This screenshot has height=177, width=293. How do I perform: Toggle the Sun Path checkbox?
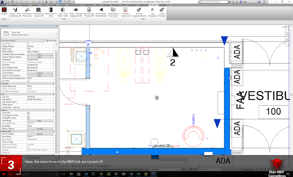28,81
